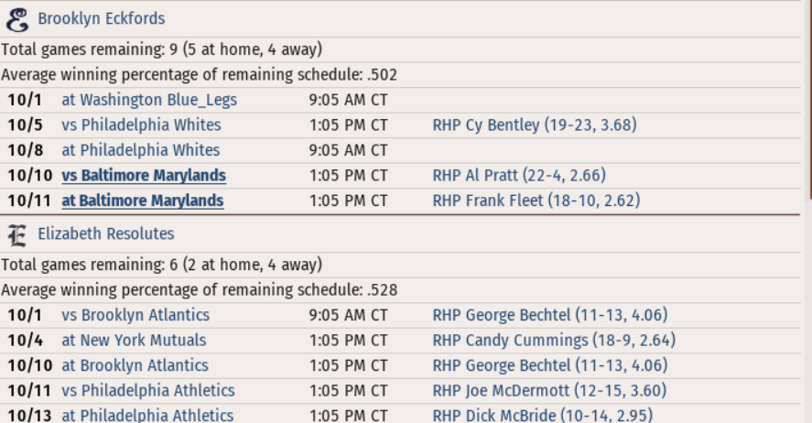The width and height of the screenshot is (812, 423).
Task: Open the 10/5 vs Philadelphia Whites game
Action: pos(141,125)
